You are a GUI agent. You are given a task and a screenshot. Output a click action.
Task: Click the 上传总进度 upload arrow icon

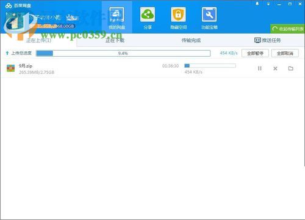[x=7, y=53]
